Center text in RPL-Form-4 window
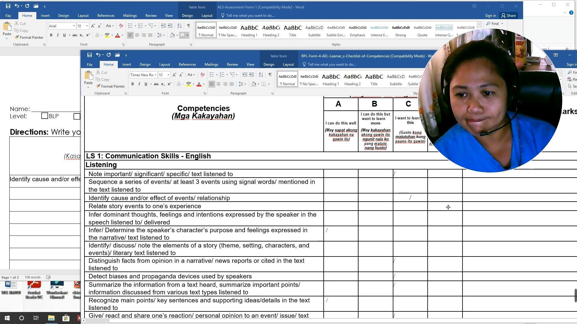 (x=218, y=84)
